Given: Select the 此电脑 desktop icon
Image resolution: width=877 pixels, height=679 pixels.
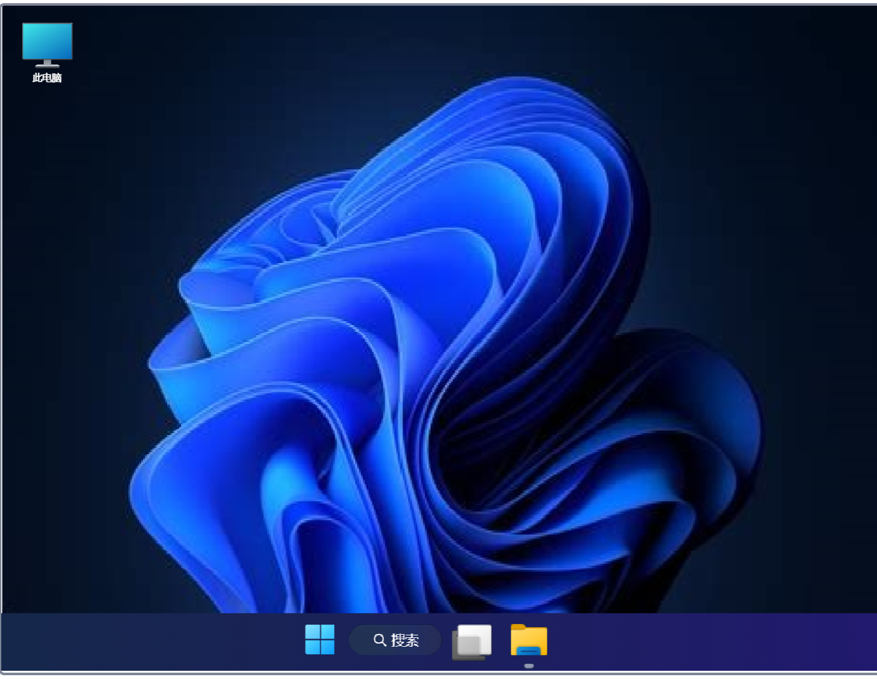Looking at the screenshot, I should [x=47, y=53].
